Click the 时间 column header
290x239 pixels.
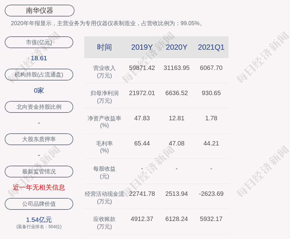[104, 47]
